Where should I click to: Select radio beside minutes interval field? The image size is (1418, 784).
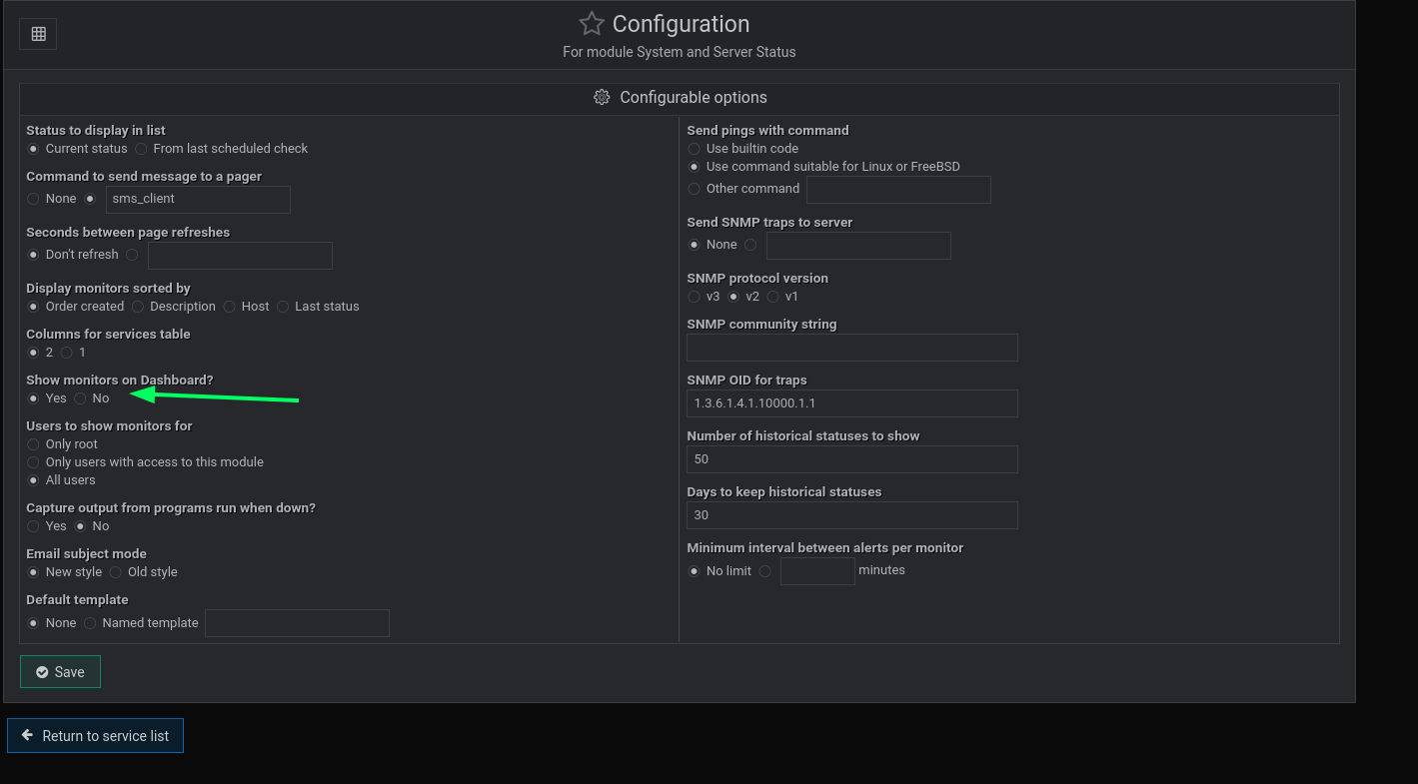coord(764,571)
